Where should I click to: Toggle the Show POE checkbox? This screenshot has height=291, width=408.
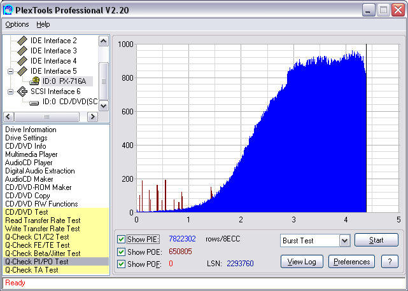(121, 252)
